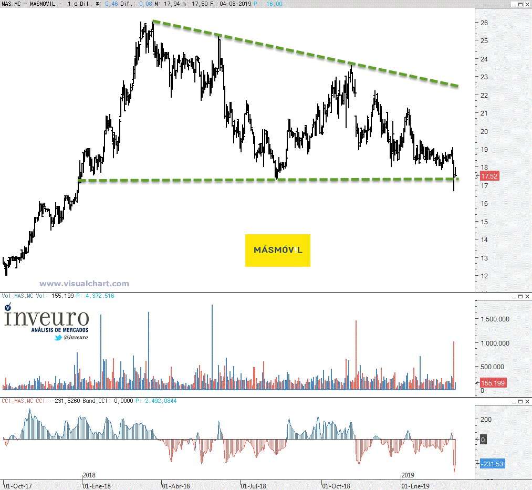Select the descending upper green dashed trendline
532x490 pixels.
[305, 53]
